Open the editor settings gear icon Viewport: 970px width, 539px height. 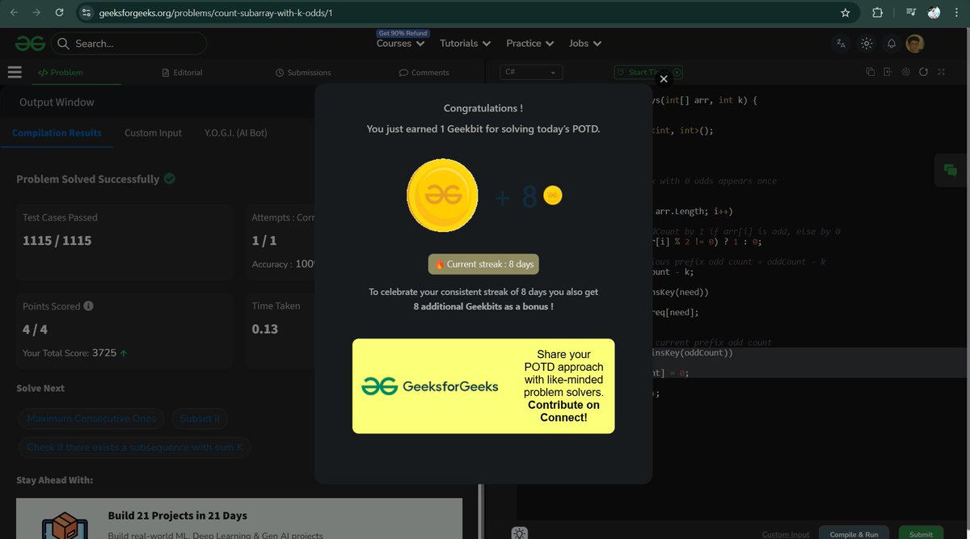pos(905,72)
